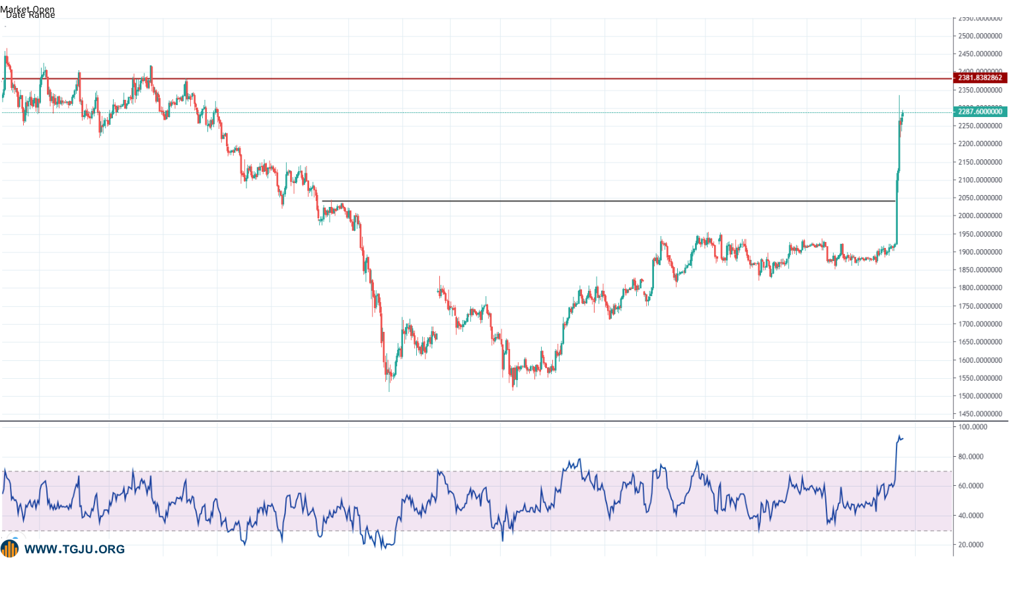The width and height of the screenshot is (1020, 591).
Task: Click the green 2287.6000000 price tag
Action: (980, 112)
